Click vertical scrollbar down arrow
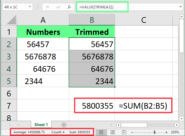 click(x=181, y=119)
